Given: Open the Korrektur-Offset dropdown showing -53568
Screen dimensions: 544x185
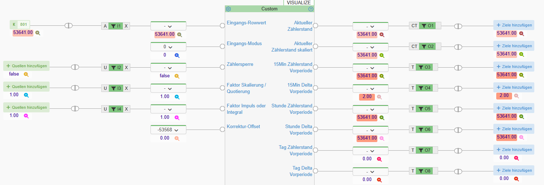Looking at the screenshot, I should tap(168, 130).
